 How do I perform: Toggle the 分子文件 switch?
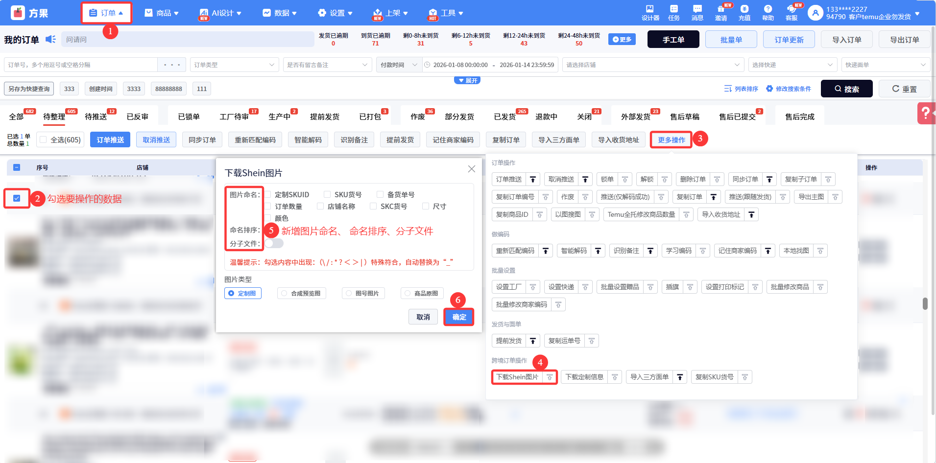point(274,243)
